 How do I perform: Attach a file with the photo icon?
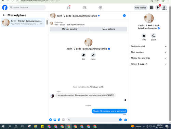55,120
